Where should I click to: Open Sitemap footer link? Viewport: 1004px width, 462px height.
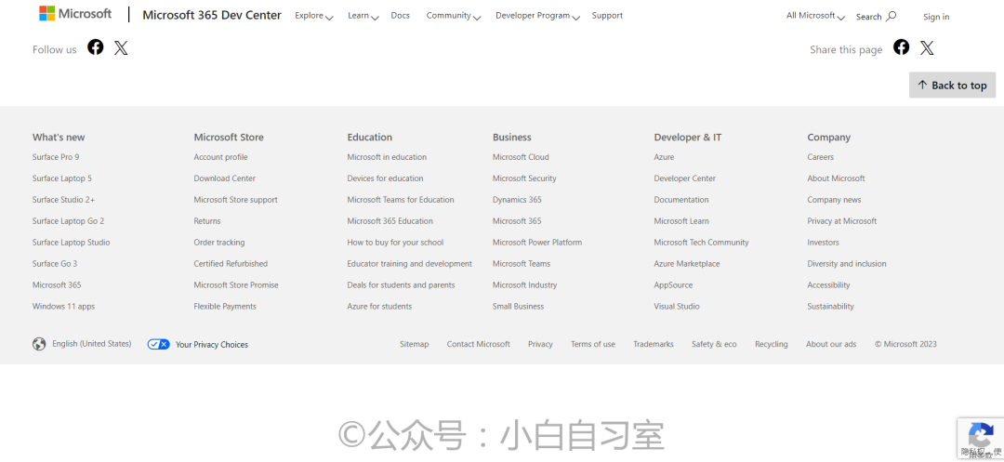(415, 344)
